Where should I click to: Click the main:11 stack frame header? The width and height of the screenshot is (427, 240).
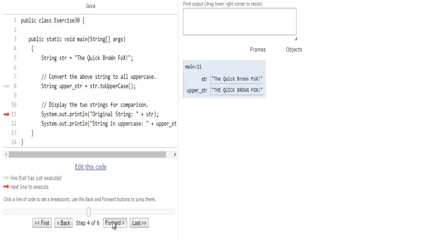(x=193, y=67)
